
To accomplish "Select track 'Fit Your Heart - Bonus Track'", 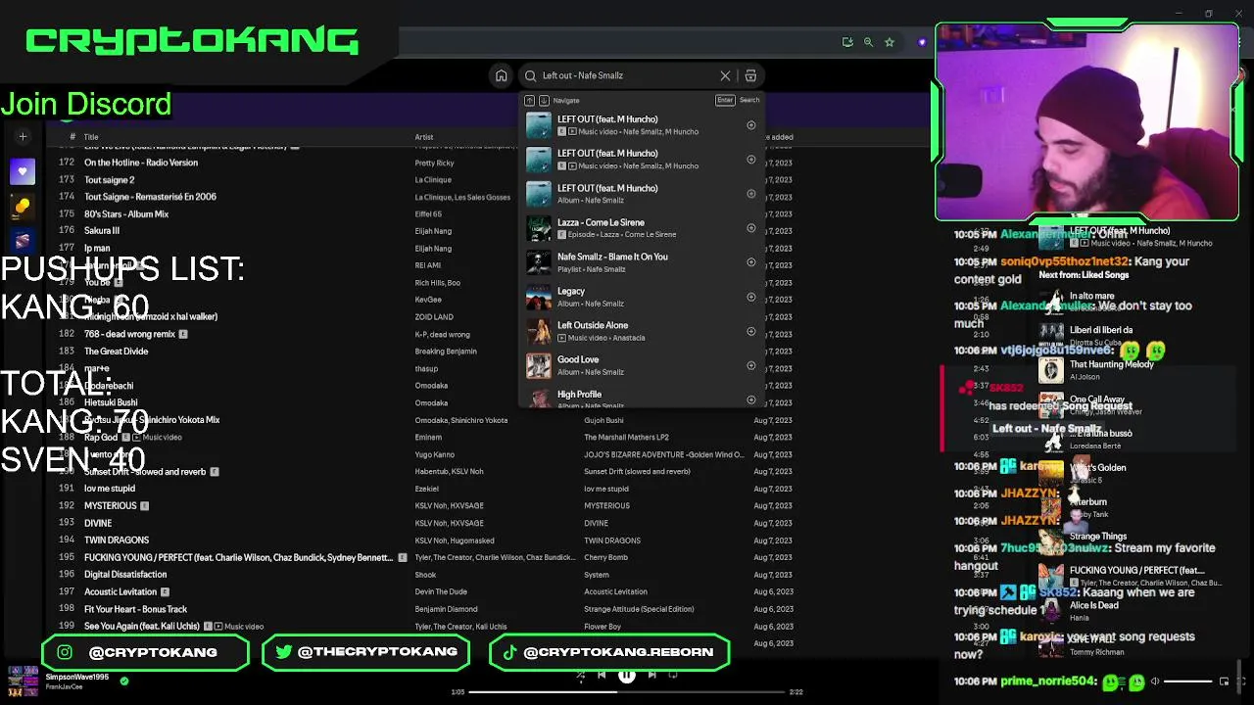I will (135, 609).
